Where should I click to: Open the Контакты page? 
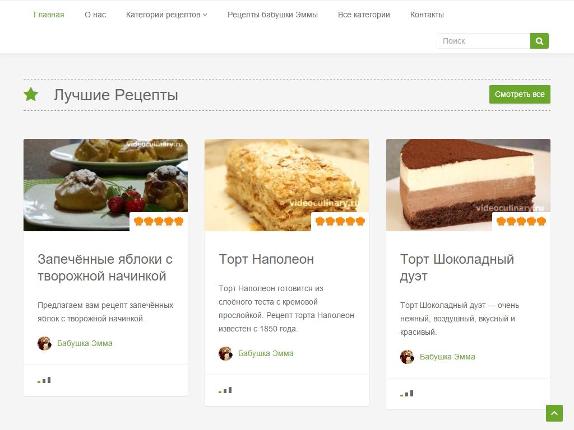[427, 15]
